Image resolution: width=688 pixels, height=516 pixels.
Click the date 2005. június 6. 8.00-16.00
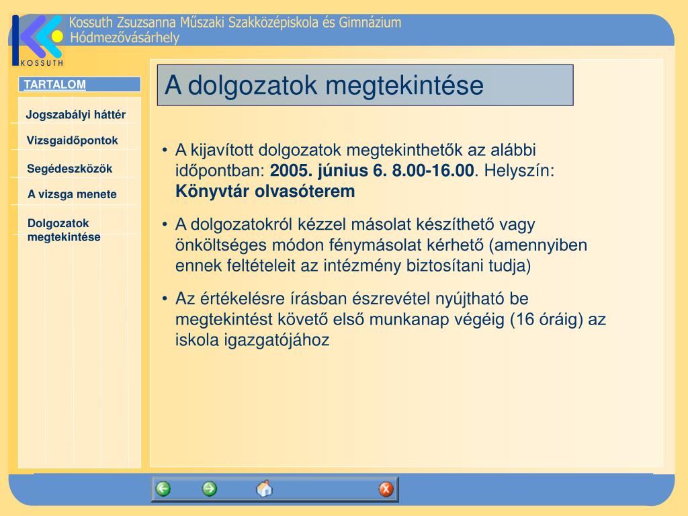[x=372, y=171]
